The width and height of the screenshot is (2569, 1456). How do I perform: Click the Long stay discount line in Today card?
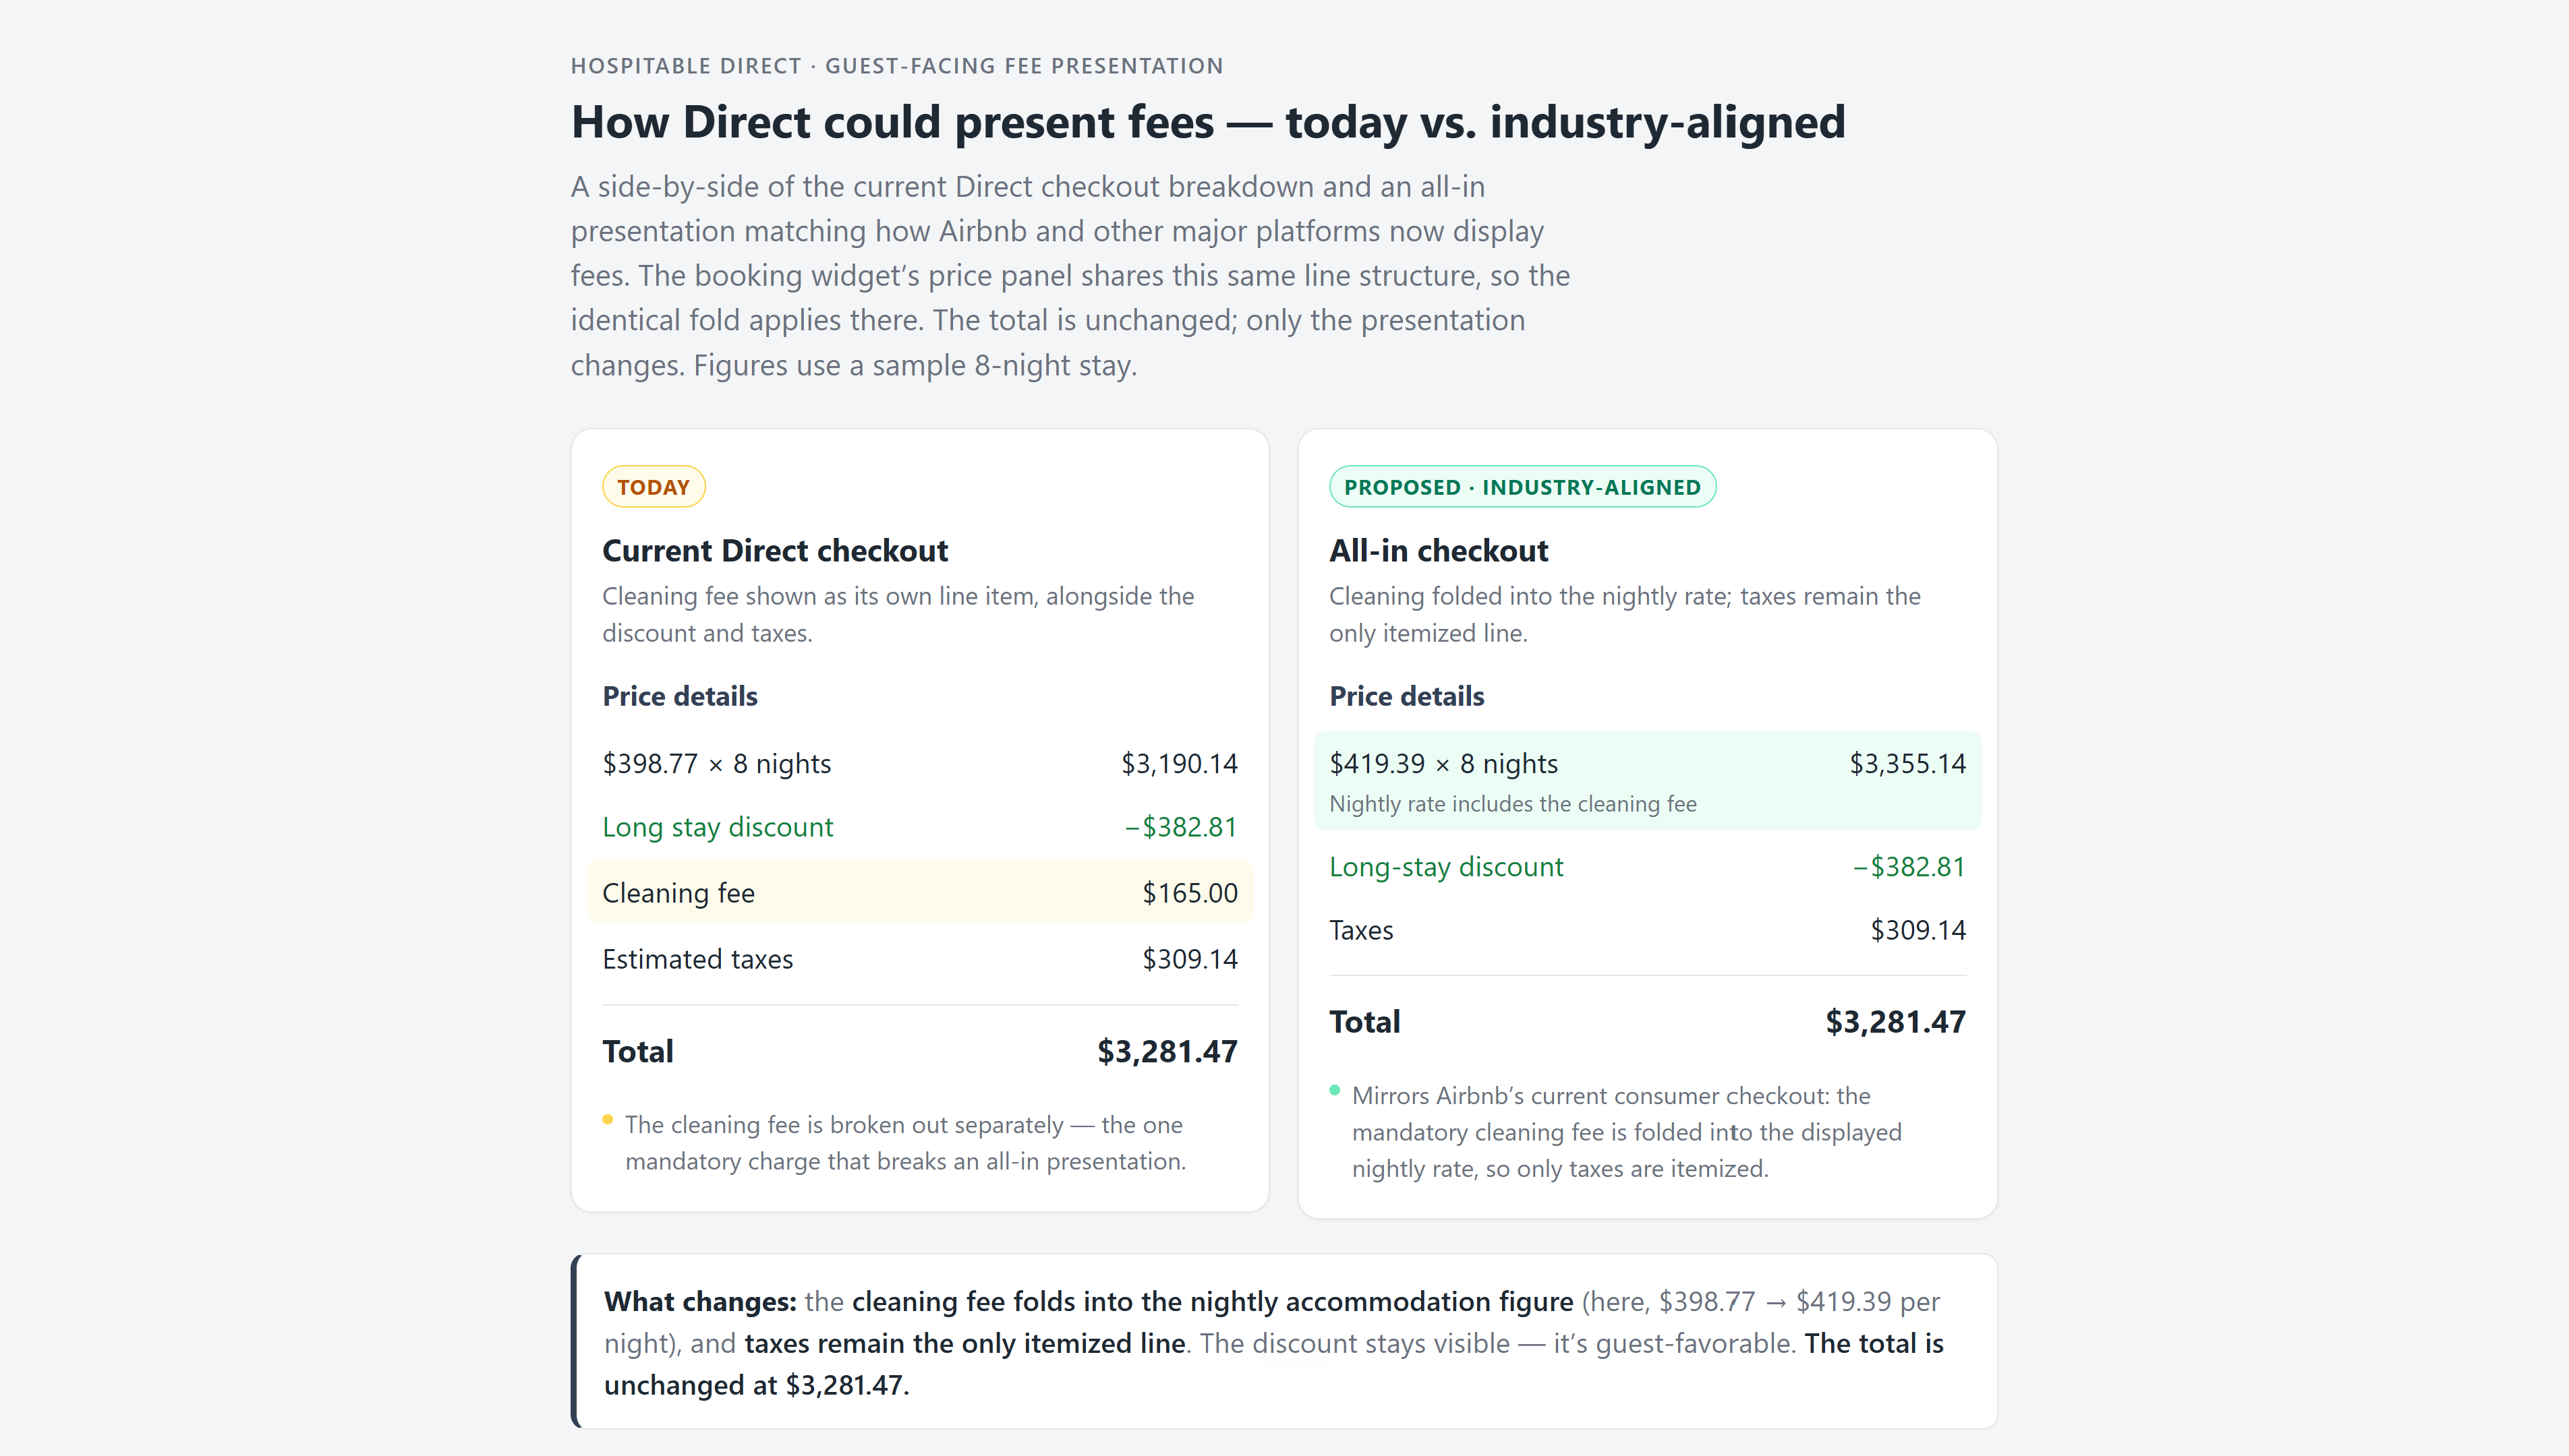pyautogui.click(x=919, y=827)
